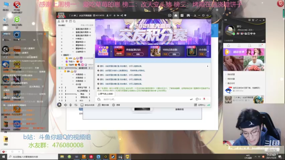Open the user avatar in bottom bar
Screen dimensions: 285x160
[x=59, y=105]
